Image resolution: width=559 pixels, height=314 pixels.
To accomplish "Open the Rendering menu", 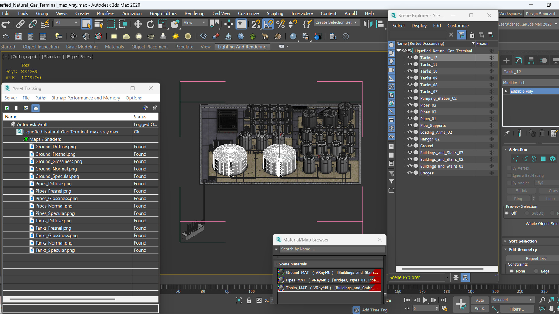I will [x=194, y=13].
